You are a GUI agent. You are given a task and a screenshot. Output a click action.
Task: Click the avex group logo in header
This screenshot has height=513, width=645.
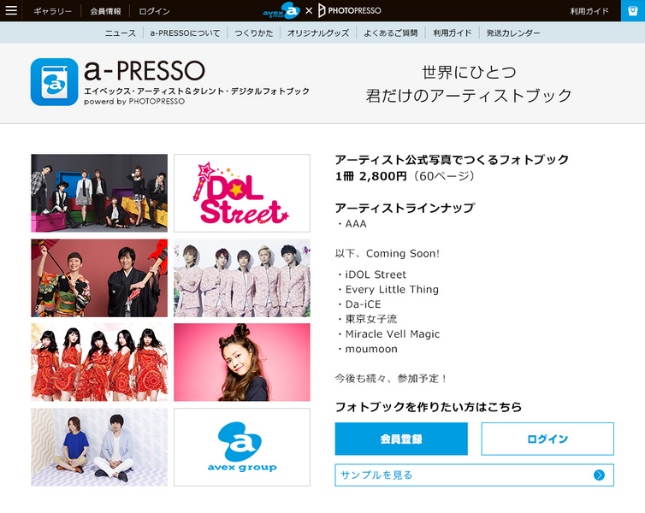(x=281, y=10)
